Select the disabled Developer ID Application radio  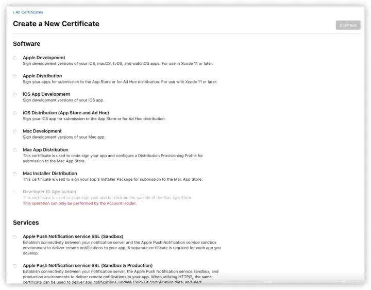tap(14, 192)
